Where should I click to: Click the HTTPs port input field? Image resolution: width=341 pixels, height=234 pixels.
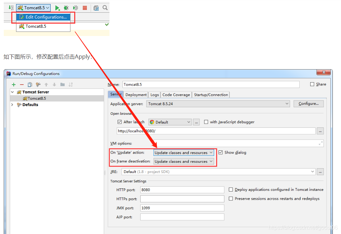click(x=182, y=199)
